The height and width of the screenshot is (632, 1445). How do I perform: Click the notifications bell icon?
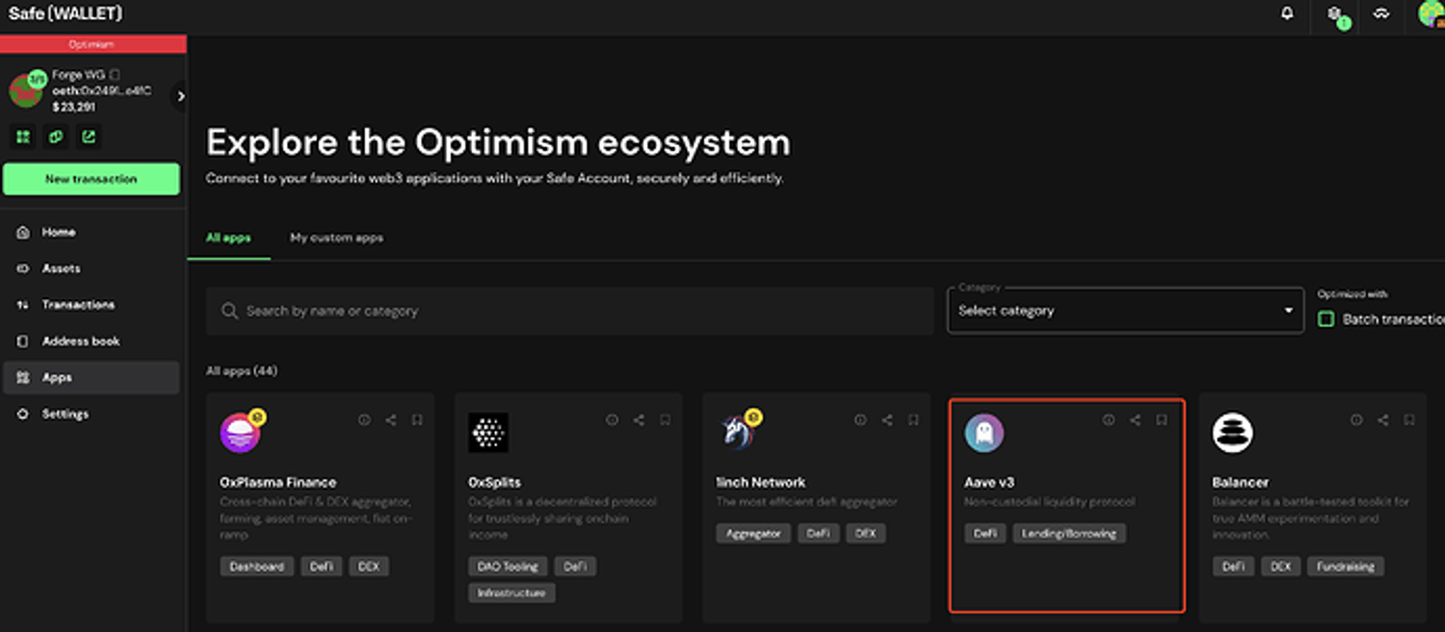[x=1287, y=13]
